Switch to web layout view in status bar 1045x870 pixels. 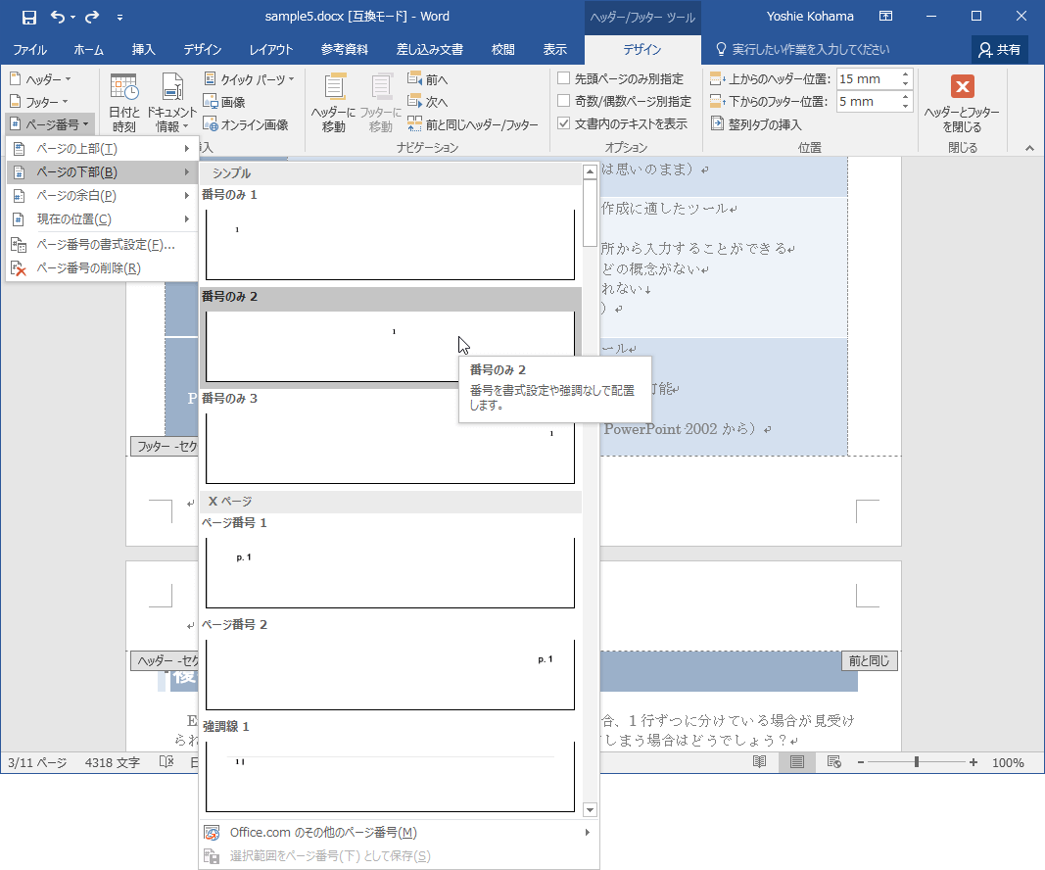[833, 762]
